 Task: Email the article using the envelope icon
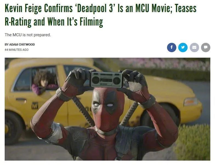194,47
